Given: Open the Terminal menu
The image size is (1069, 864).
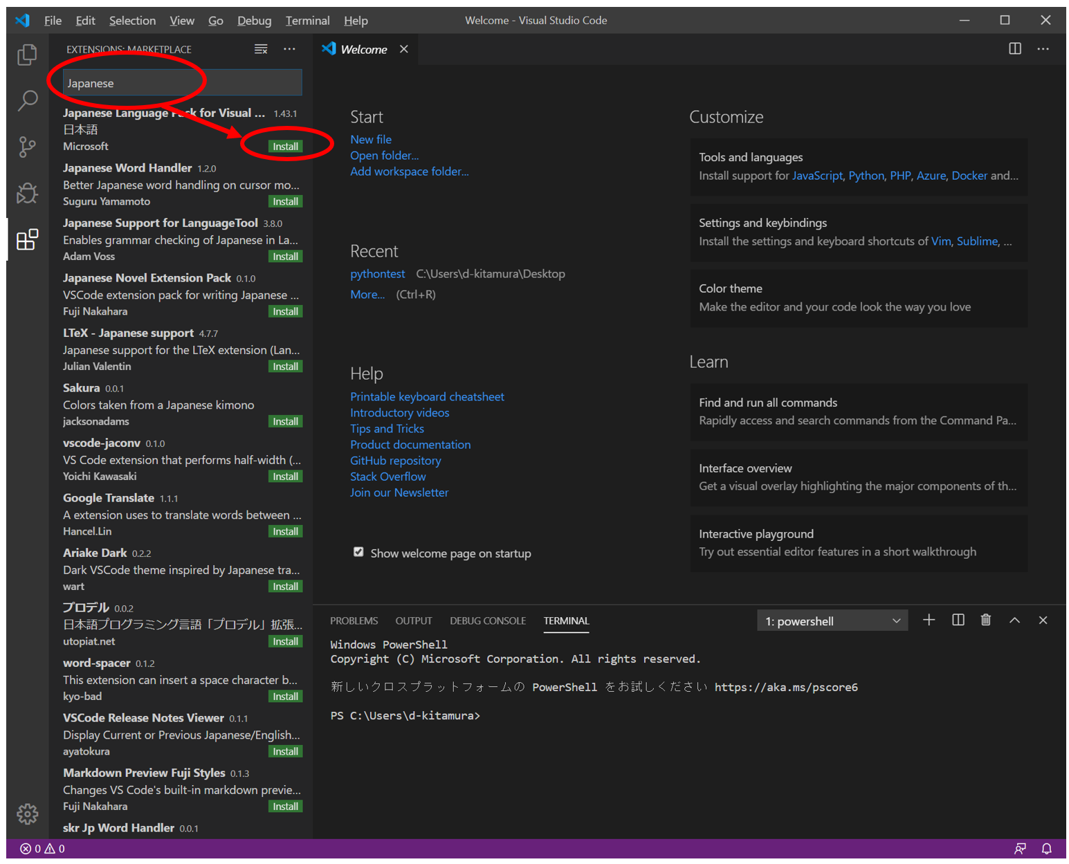Looking at the screenshot, I should [307, 21].
